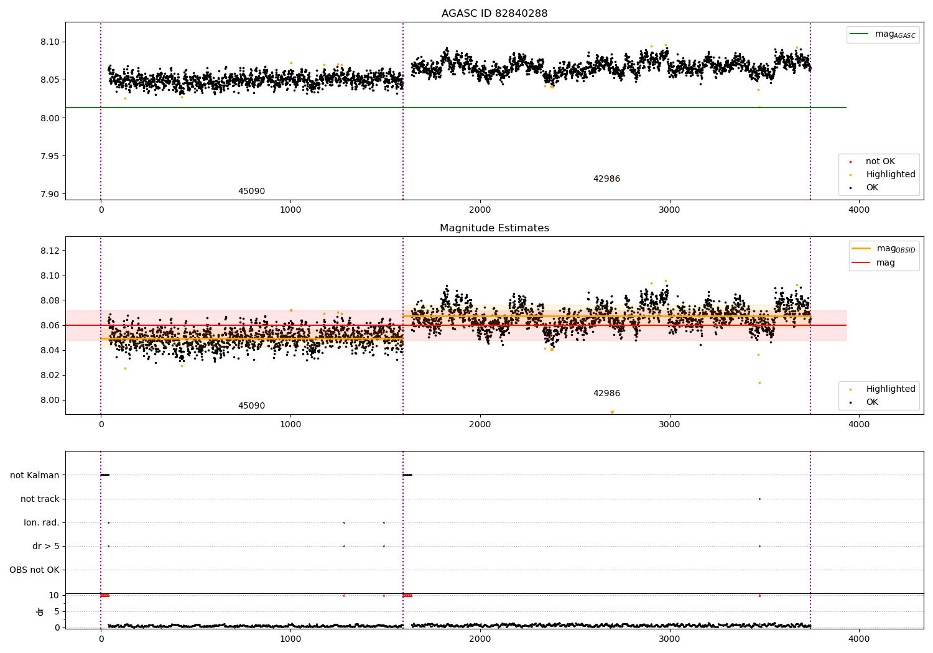Click "Highlighted" in the AGASC ID plot legend
Image resolution: width=933 pixels, height=653 pixels.
[890, 174]
